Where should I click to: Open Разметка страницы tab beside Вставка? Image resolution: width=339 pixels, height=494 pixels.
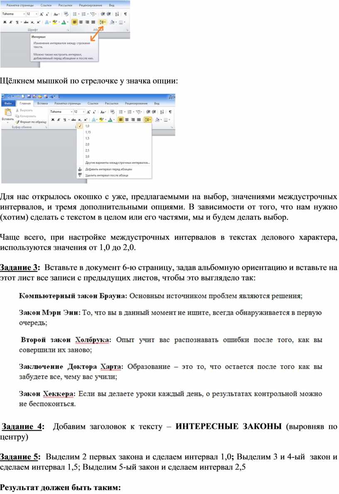click(68, 103)
